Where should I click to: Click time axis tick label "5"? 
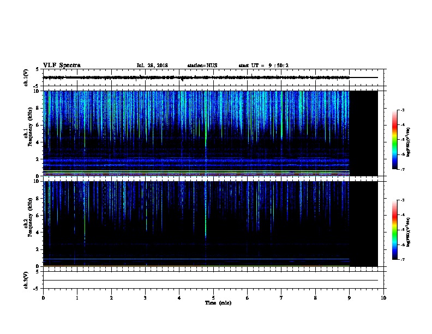213,298
